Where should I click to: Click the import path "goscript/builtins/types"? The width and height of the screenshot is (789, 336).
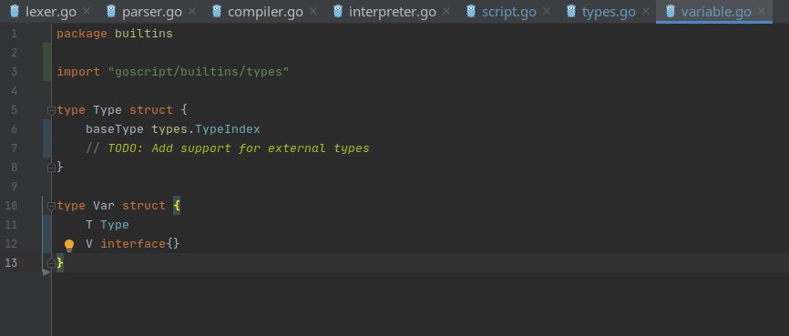[x=199, y=72]
